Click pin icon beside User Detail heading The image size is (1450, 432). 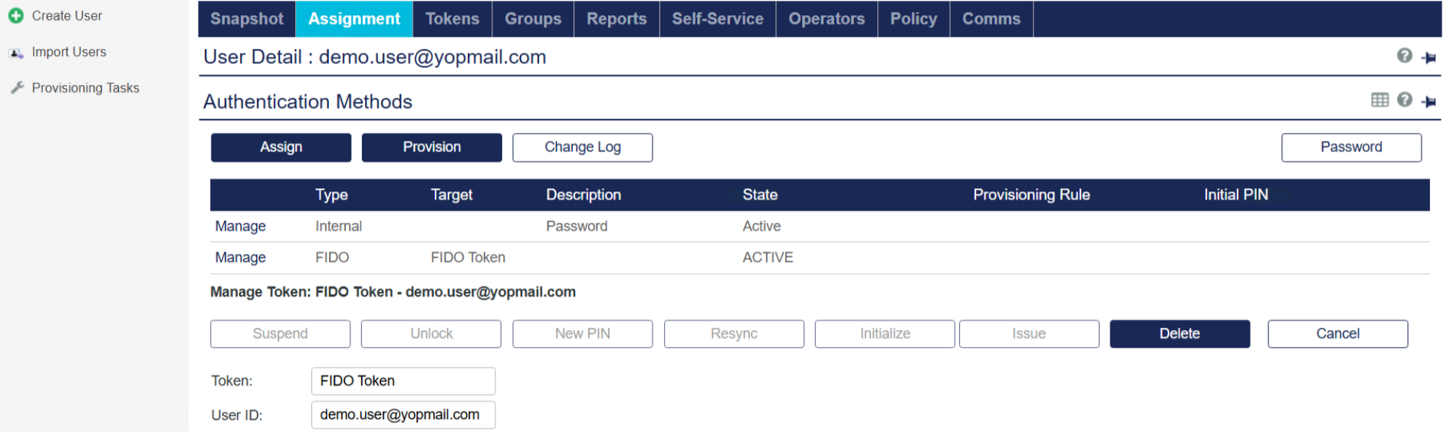click(1429, 57)
